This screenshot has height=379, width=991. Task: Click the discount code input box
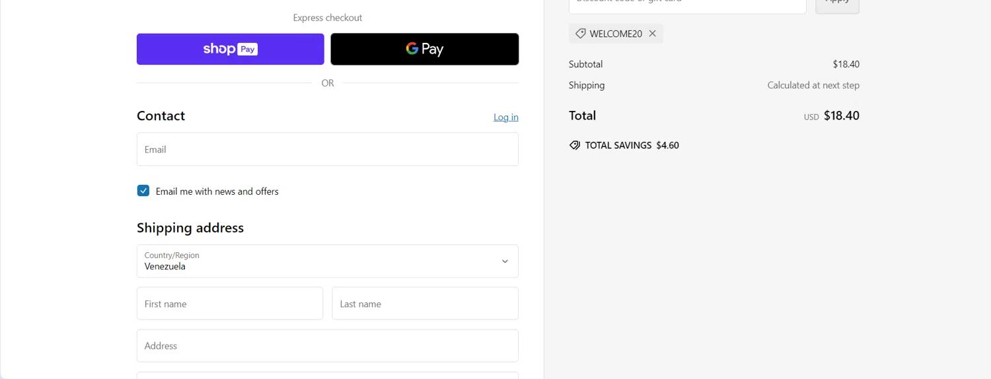(x=687, y=4)
